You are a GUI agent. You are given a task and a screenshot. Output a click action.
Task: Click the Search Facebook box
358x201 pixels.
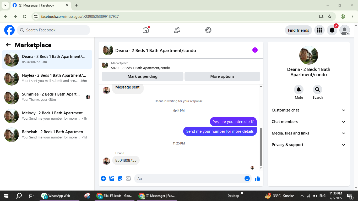[x=53, y=30]
